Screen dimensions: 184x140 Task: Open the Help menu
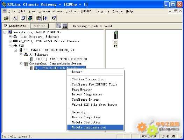click(129, 11)
